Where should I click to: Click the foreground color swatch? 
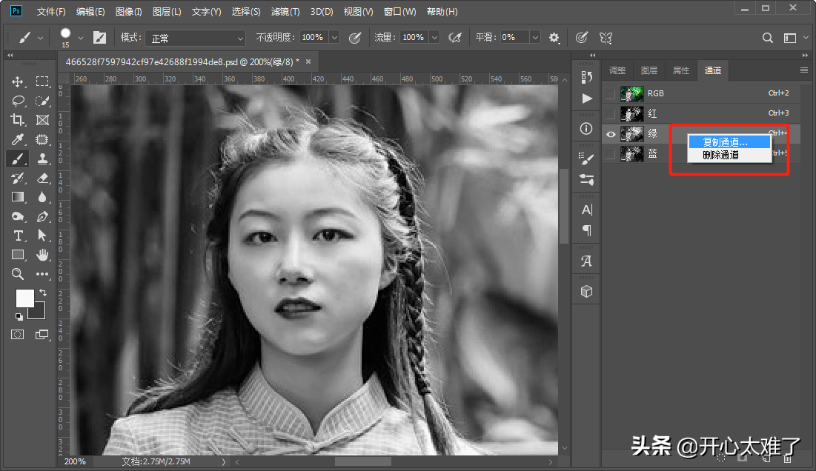point(25,298)
